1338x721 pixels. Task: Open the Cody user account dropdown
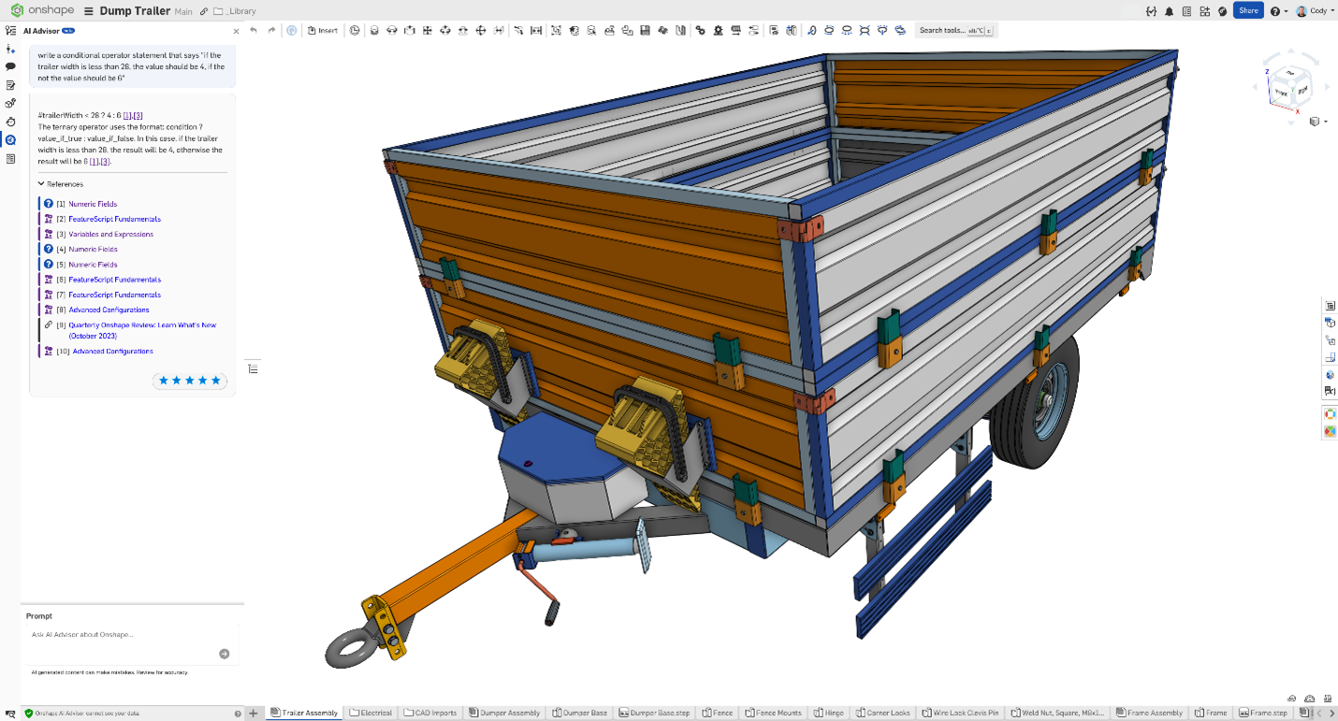click(x=1314, y=11)
